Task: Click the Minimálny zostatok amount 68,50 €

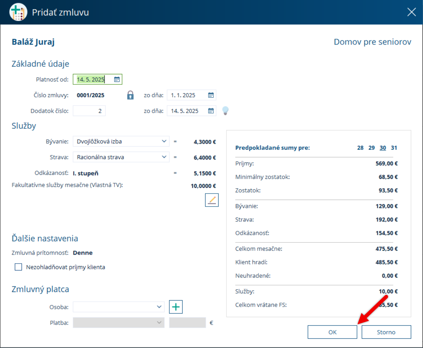Action: click(388, 177)
